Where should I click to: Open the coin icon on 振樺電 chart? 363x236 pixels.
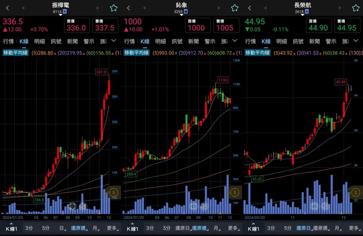click(x=114, y=192)
